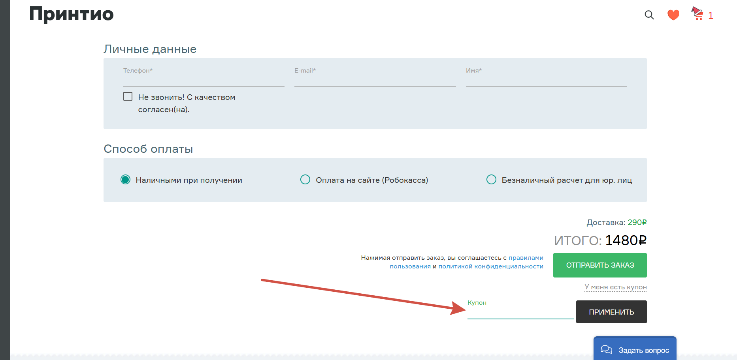The height and width of the screenshot is (360, 737).
Task: Select 'Оплата на сайте (Робокасса)' radio button
Action: point(305,180)
